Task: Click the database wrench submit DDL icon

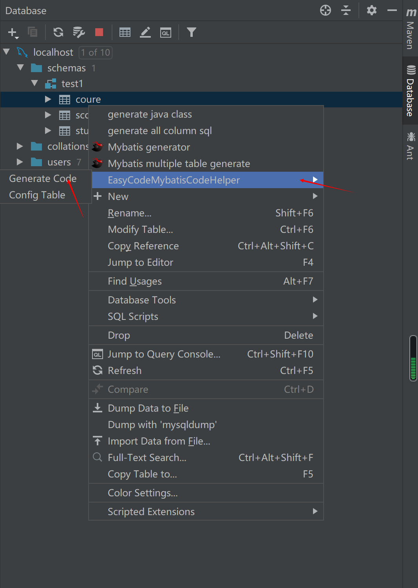Action: (x=78, y=32)
